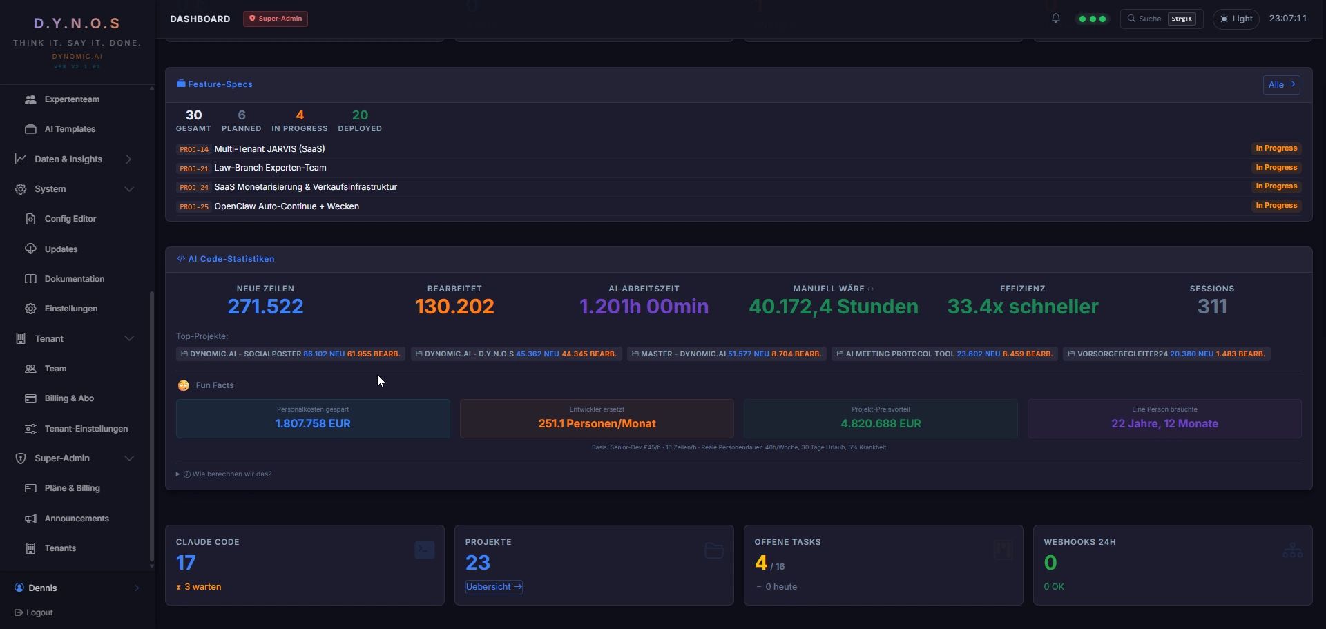Click the Webhooks 24h network icon

point(1293,550)
